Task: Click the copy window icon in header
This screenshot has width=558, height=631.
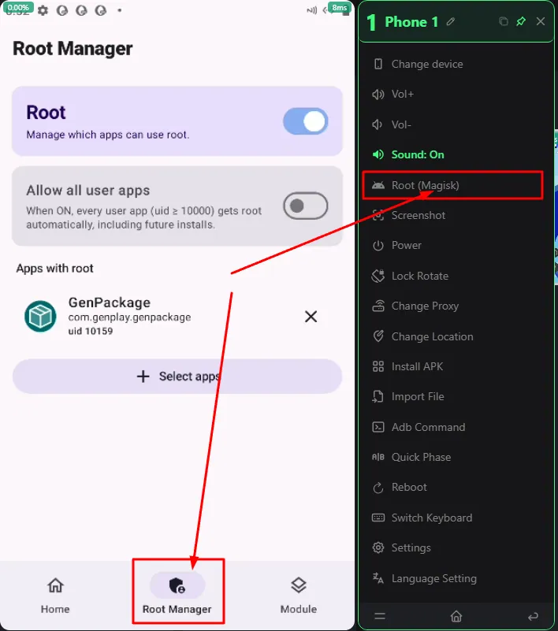Action: [x=504, y=21]
